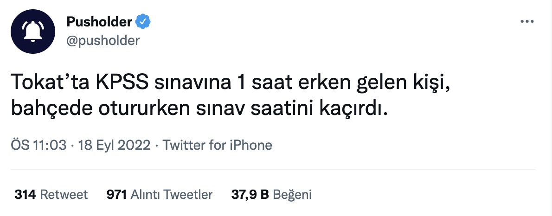The height and width of the screenshot is (216, 552).
Task: Click the 37,9 B likes number
Action: click(250, 194)
